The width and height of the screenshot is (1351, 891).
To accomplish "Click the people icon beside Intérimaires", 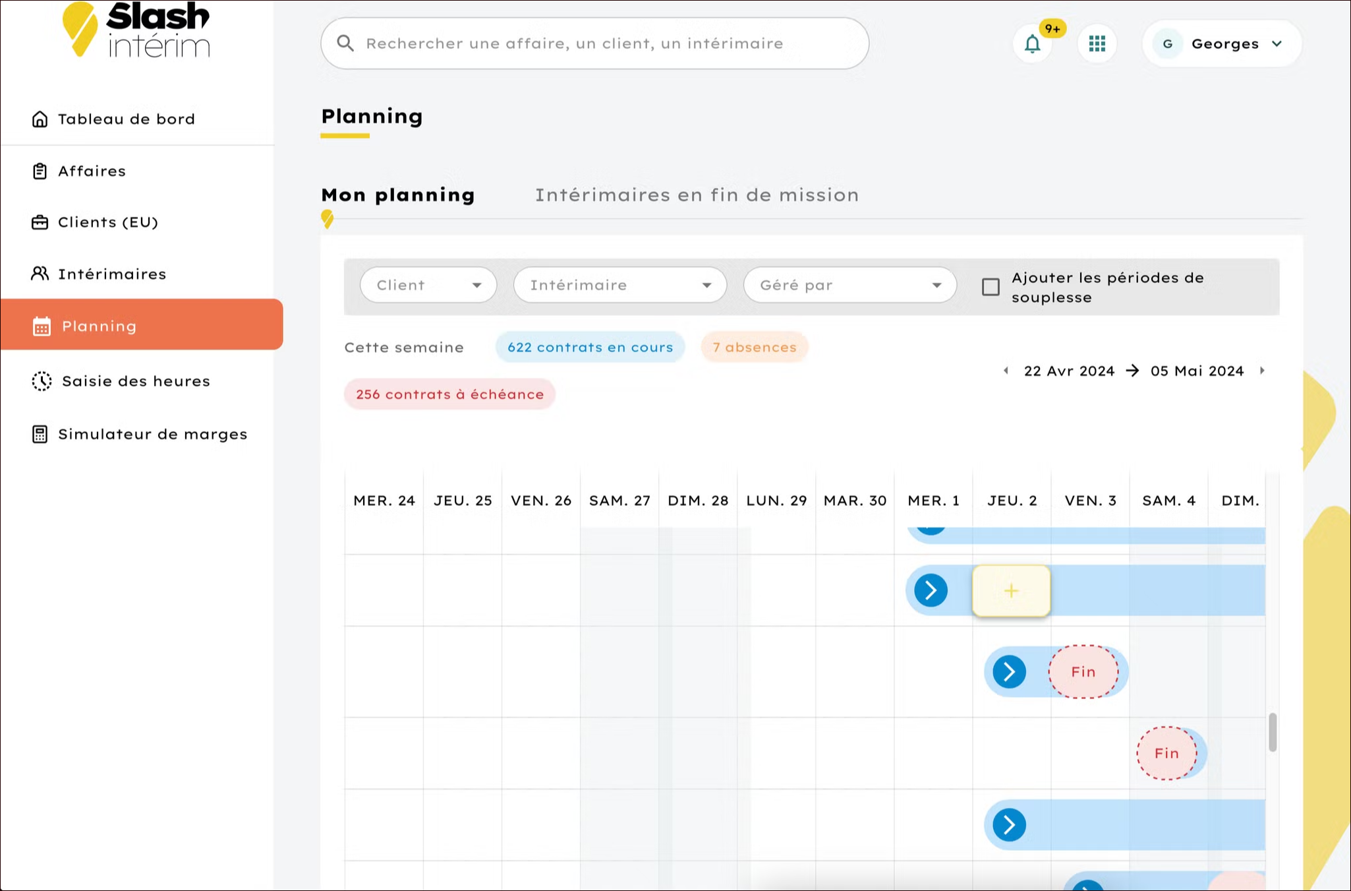I will pos(40,274).
